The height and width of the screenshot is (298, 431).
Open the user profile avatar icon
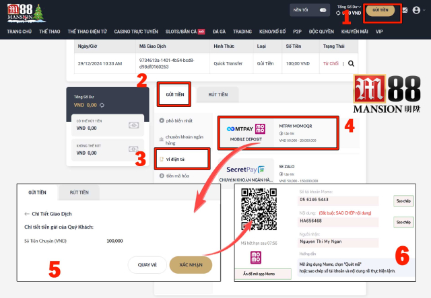point(416,10)
